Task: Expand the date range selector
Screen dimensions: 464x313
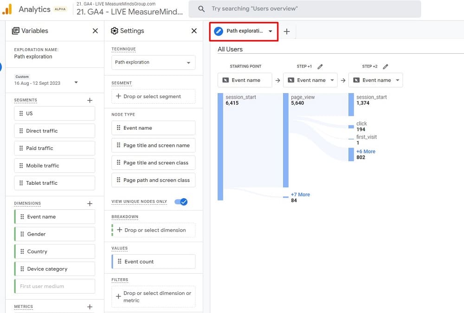Action: 76,83
